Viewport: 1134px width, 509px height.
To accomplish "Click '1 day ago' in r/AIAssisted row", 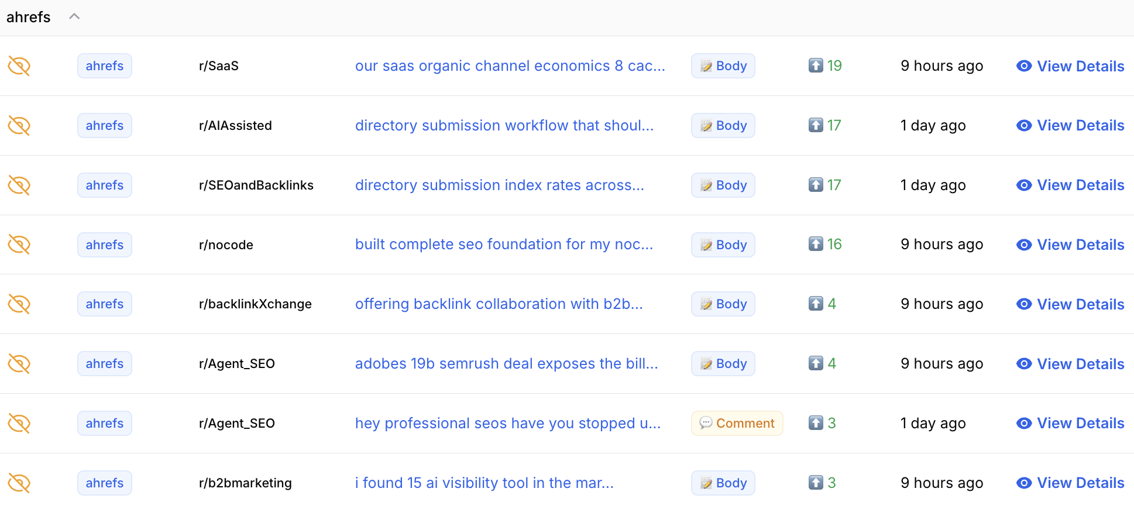I will [933, 126].
